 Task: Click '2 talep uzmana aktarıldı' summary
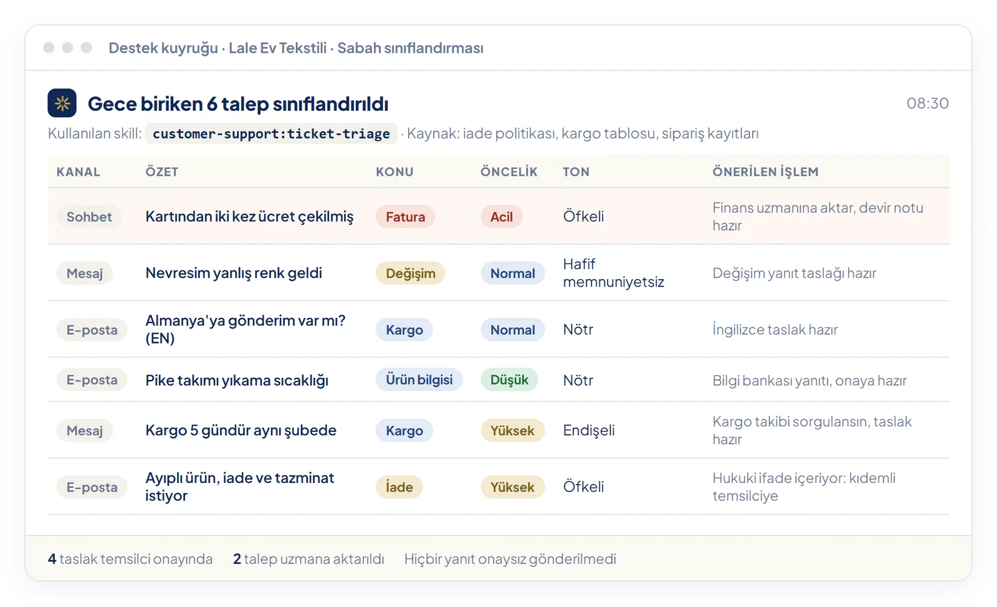[x=308, y=559]
